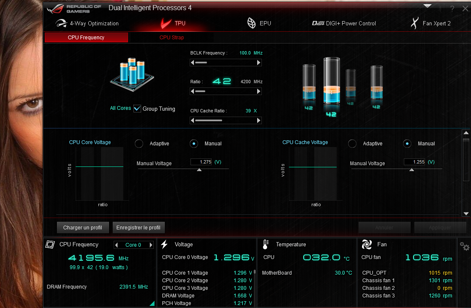Select Adaptive for CPU Core Voltage
This screenshot has height=308, width=471.
pyautogui.click(x=139, y=144)
